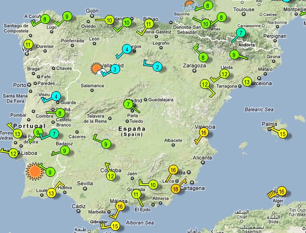Select the 12 wind marker on Córdoba
The image size is (306, 233).
point(111,176)
